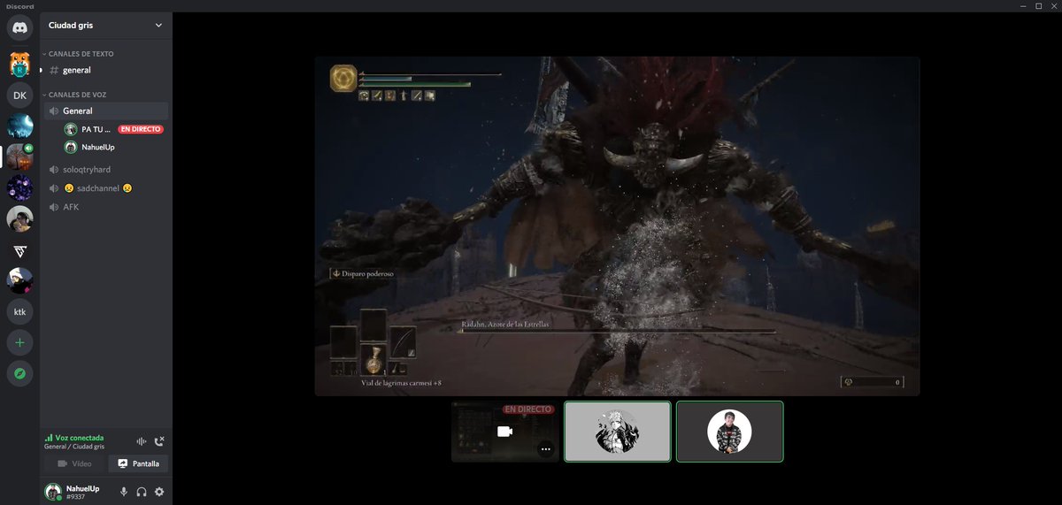Image resolution: width=1062 pixels, height=505 pixels.
Task: Click the Pantalla screen share button
Action: click(x=138, y=463)
